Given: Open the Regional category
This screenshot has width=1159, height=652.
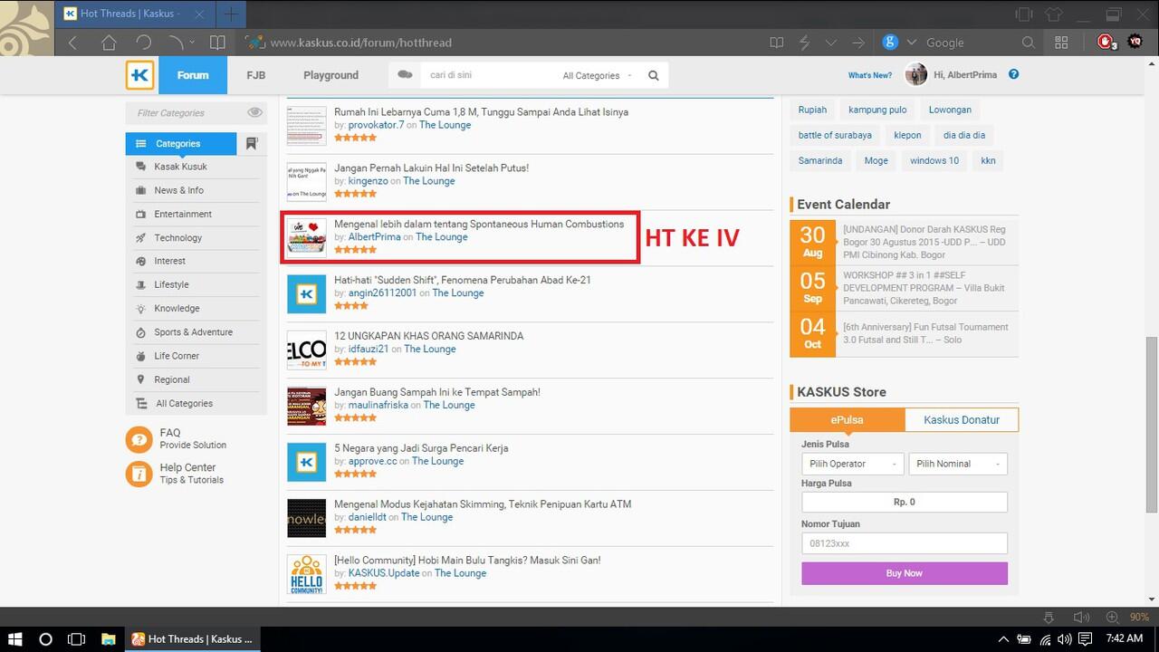Looking at the screenshot, I should [172, 379].
